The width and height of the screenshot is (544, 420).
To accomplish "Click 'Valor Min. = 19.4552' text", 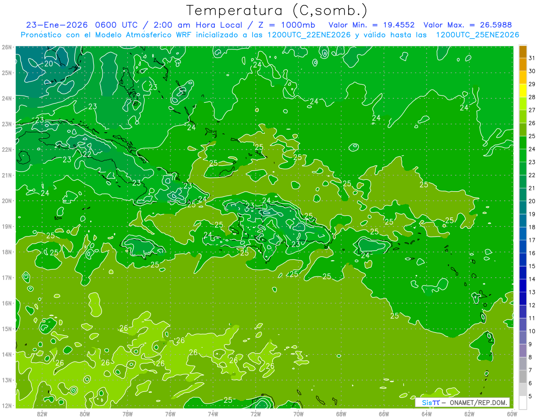I will tap(372, 25).
